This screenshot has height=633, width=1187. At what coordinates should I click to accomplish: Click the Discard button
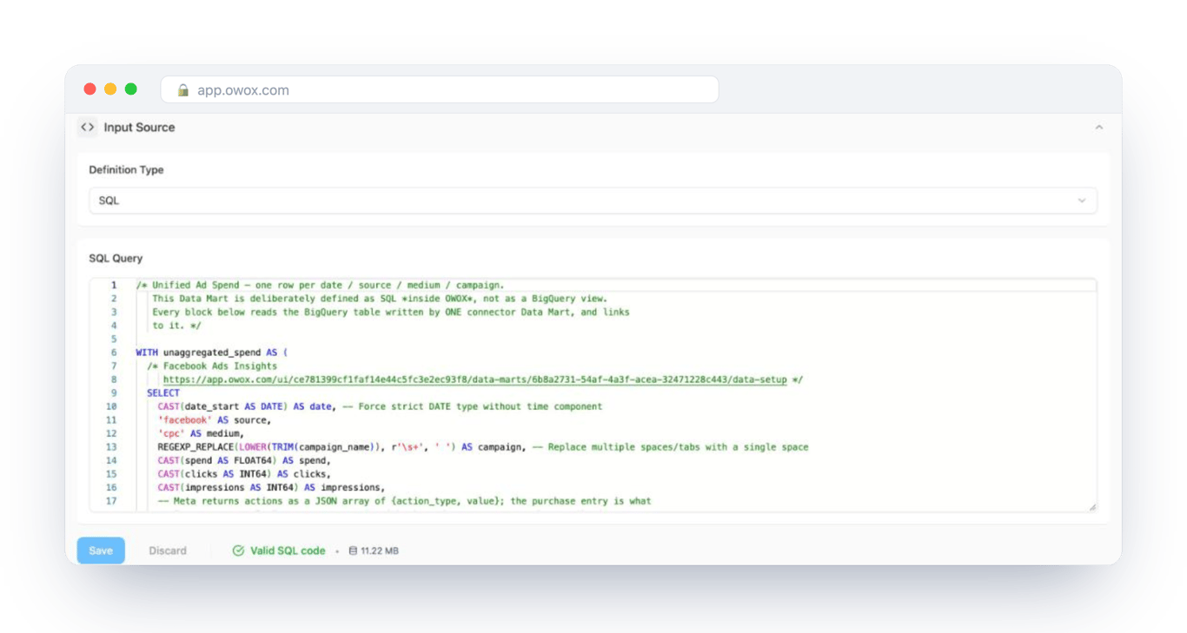pyautogui.click(x=168, y=551)
